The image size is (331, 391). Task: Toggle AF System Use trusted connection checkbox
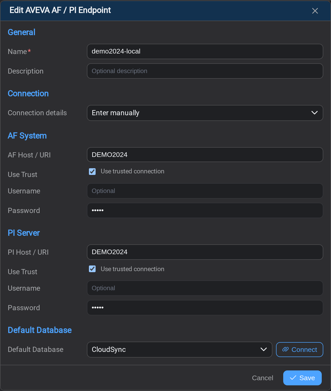coord(92,172)
